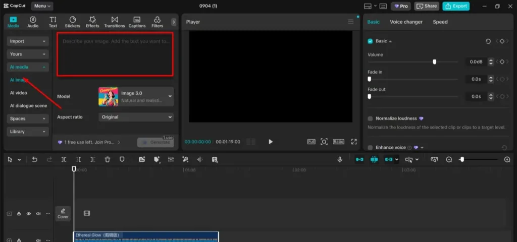This screenshot has height=242, width=517.
Task: Click the Export button
Action: click(x=456, y=6)
